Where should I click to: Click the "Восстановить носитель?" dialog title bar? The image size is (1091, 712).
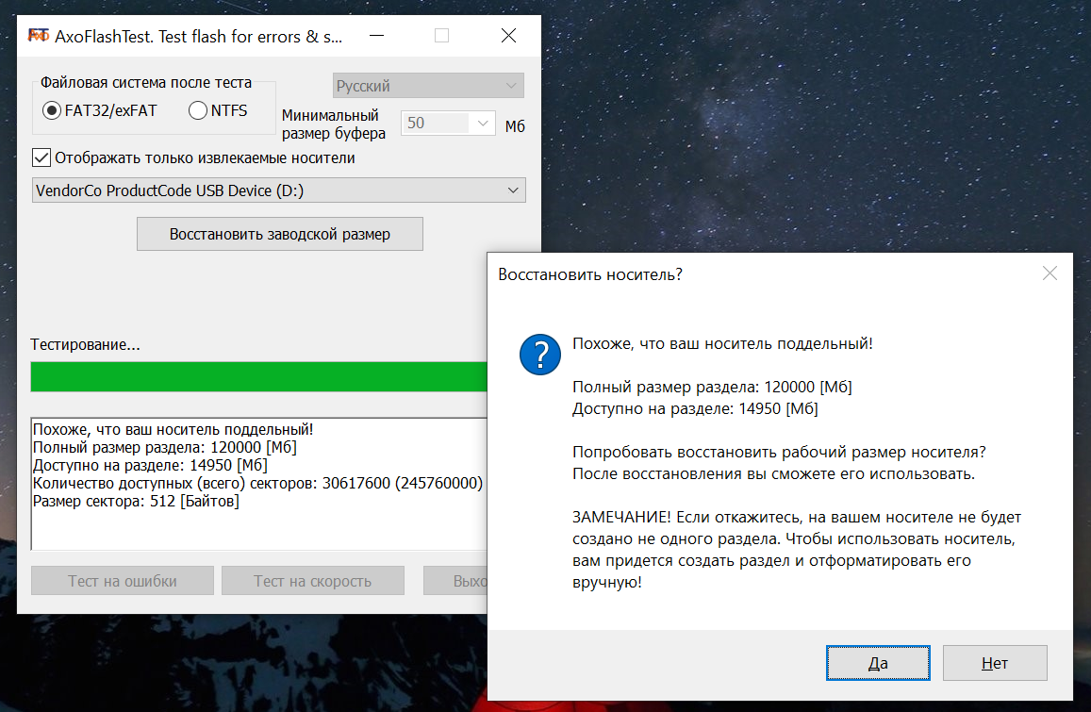coord(754,274)
